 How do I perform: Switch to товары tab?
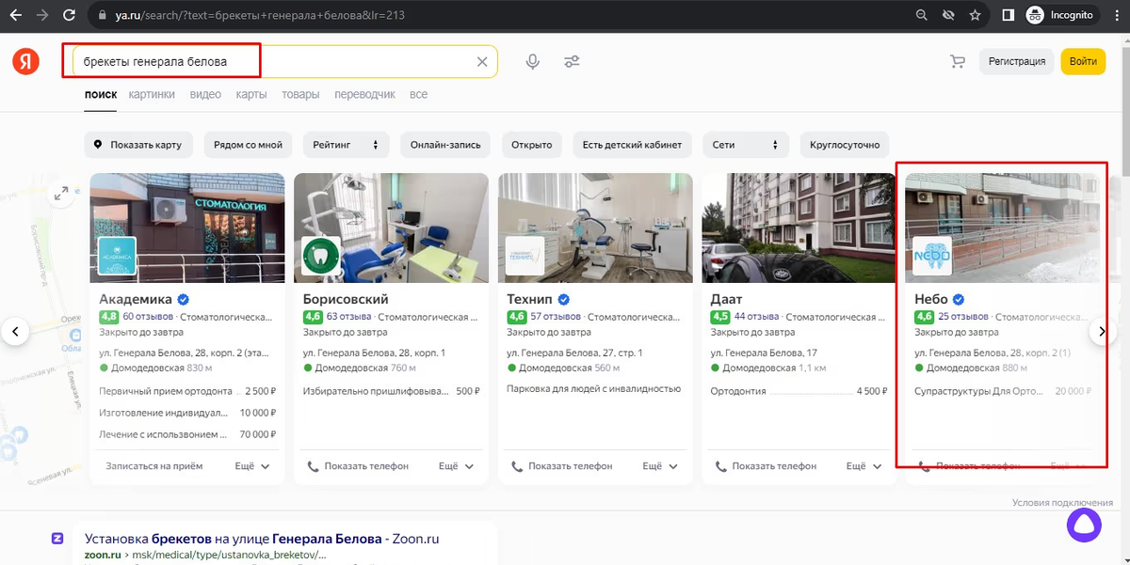300,95
